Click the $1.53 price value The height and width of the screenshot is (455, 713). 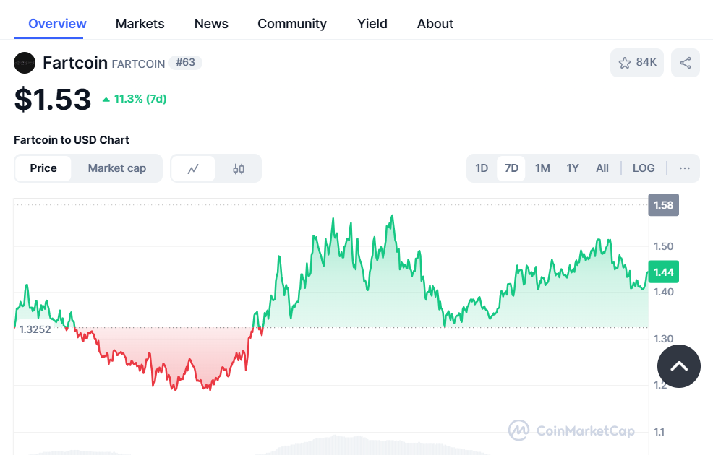tap(53, 100)
